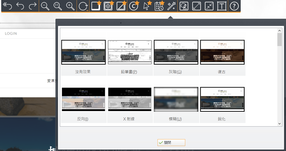The height and width of the screenshot is (151, 286).
Task: Click the magic wand effects icon
Action: 171,6
